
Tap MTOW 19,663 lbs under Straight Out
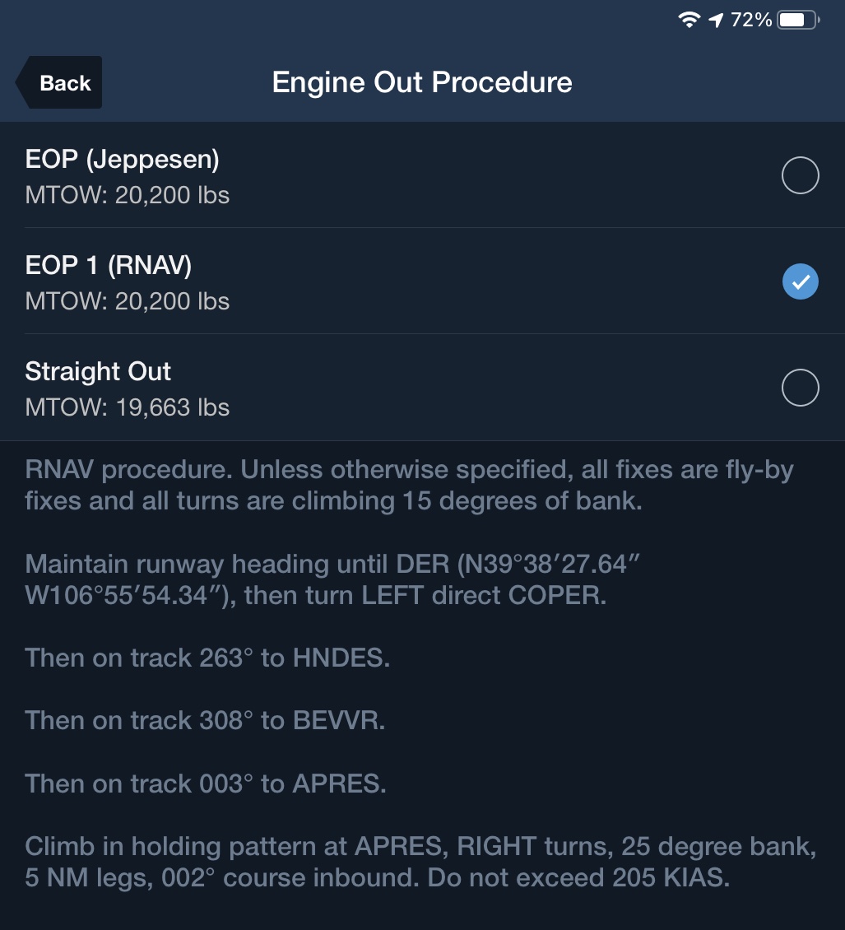click(127, 407)
